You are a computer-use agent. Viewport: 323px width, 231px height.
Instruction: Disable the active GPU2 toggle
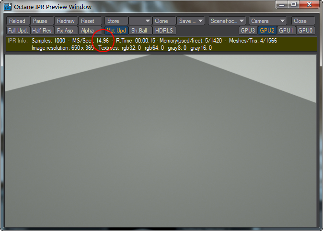point(267,31)
